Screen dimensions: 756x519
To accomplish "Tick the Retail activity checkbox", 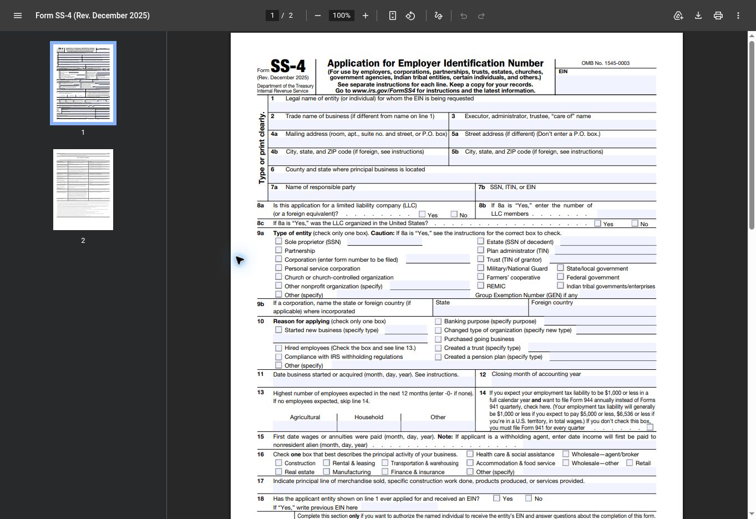I will 630,462.
